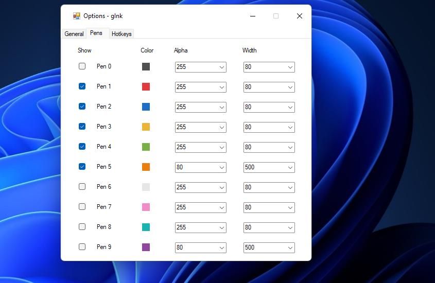Open the pink color swatch of Pen 7
Image resolution: width=435 pixels, height=283 pixels.
pos(146,207)
